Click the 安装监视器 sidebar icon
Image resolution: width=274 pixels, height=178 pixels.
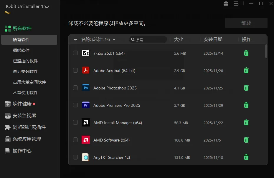tap(8, 116)
